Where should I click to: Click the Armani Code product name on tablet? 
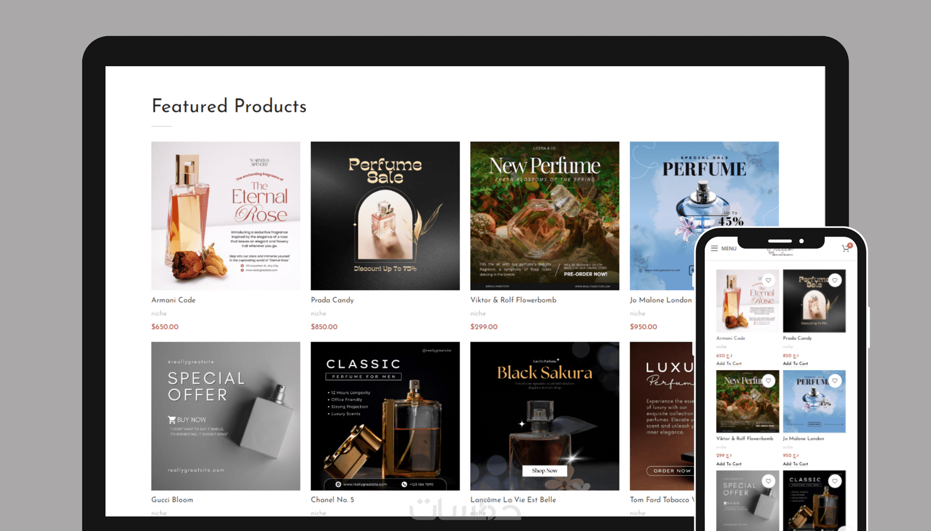tap(173, 300)
